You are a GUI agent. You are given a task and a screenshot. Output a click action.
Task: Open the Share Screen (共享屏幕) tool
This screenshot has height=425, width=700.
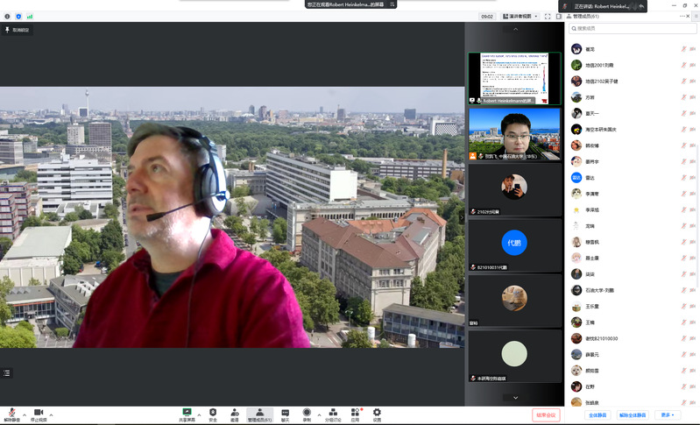point(187,413)
